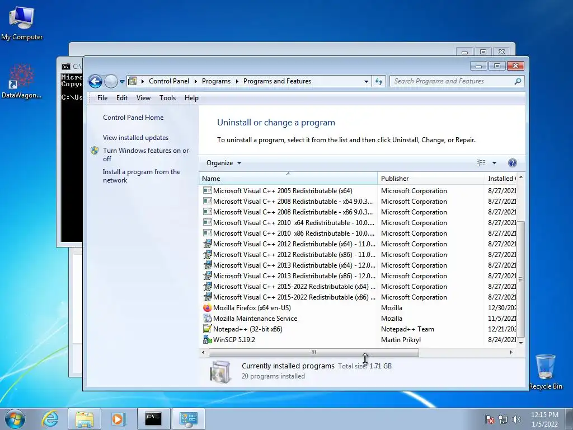Screen dimensions: 573x430
Task: Switch to Command Prompt taskbar button
Action: 153,419
